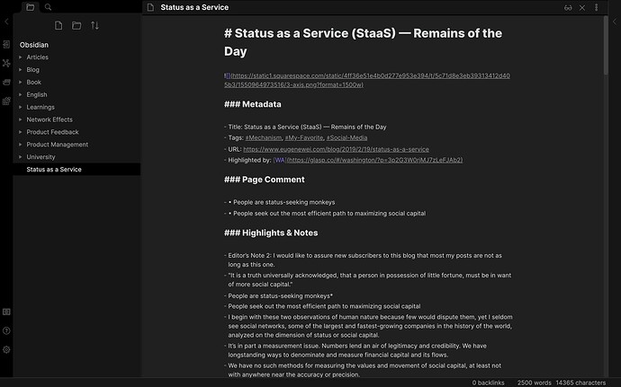Expand right sidebar arrow
Image resolution: width=621 pixels, height=387 pixels.
click(x=615, y=22)
